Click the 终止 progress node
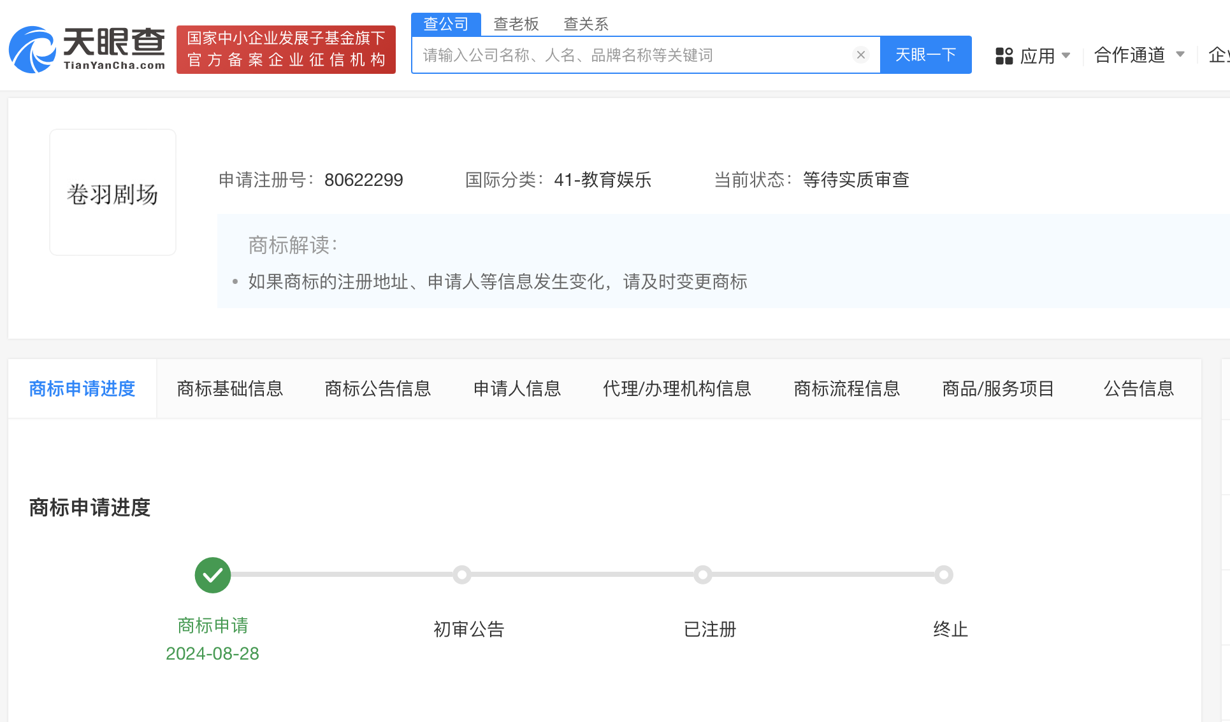This screenshot has width=1230, height=722. coord(944,574)
